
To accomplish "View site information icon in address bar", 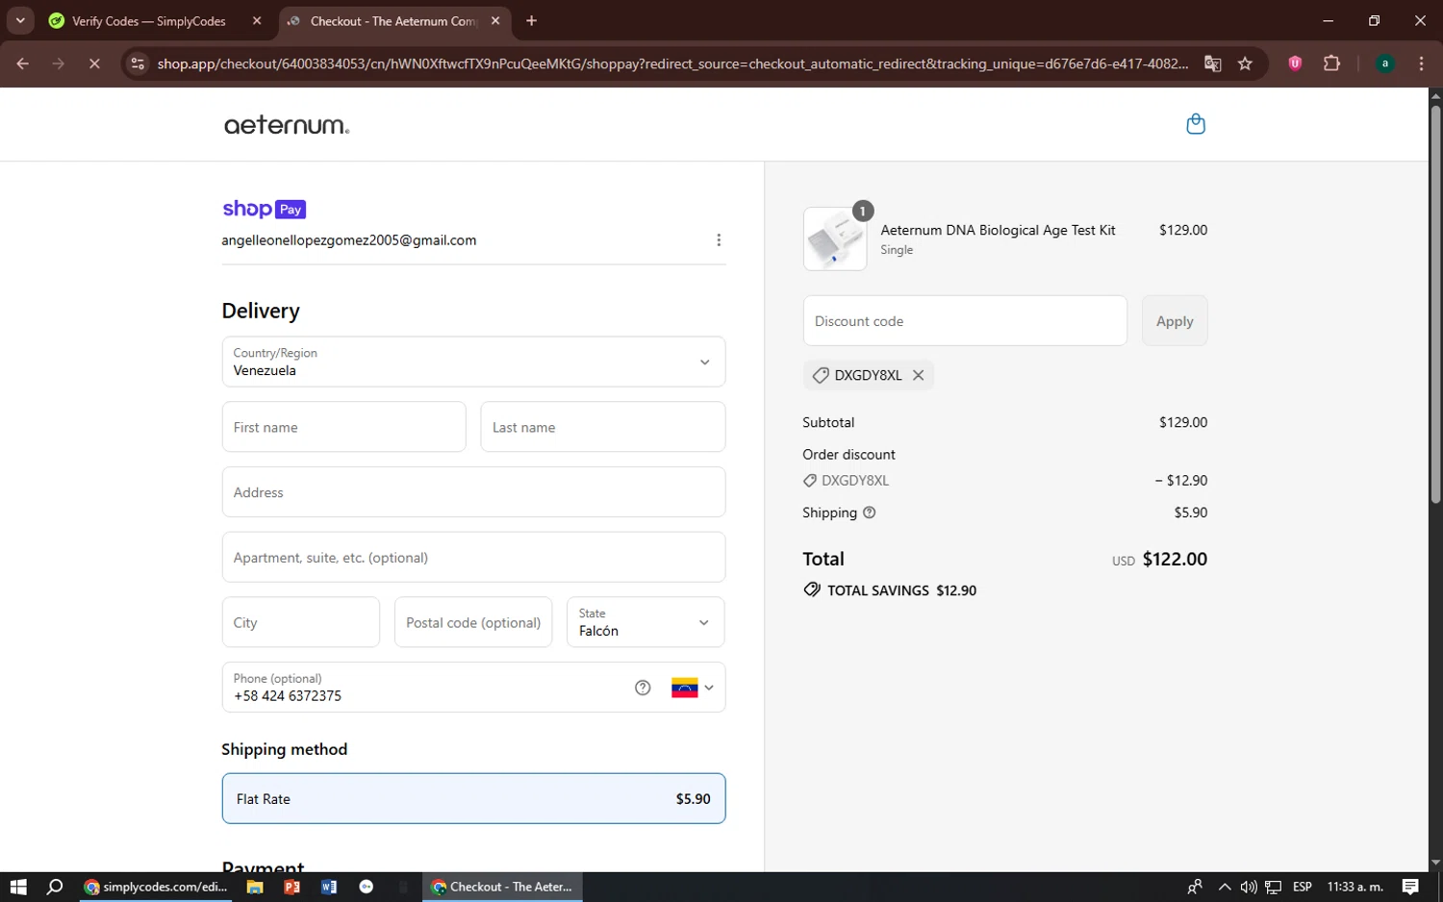I will click(138, 63).
